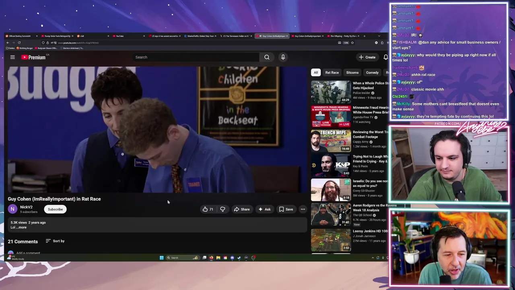
Task: Open the Share dialog for the video
Action: coord(241,209)
